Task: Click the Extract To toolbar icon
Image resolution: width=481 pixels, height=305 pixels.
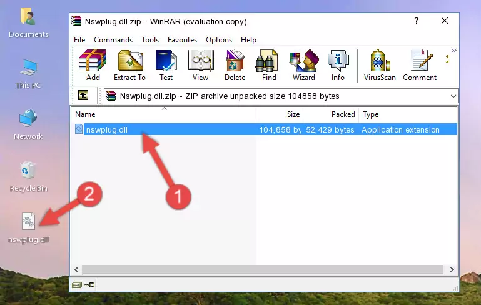Action: (129, 65)
